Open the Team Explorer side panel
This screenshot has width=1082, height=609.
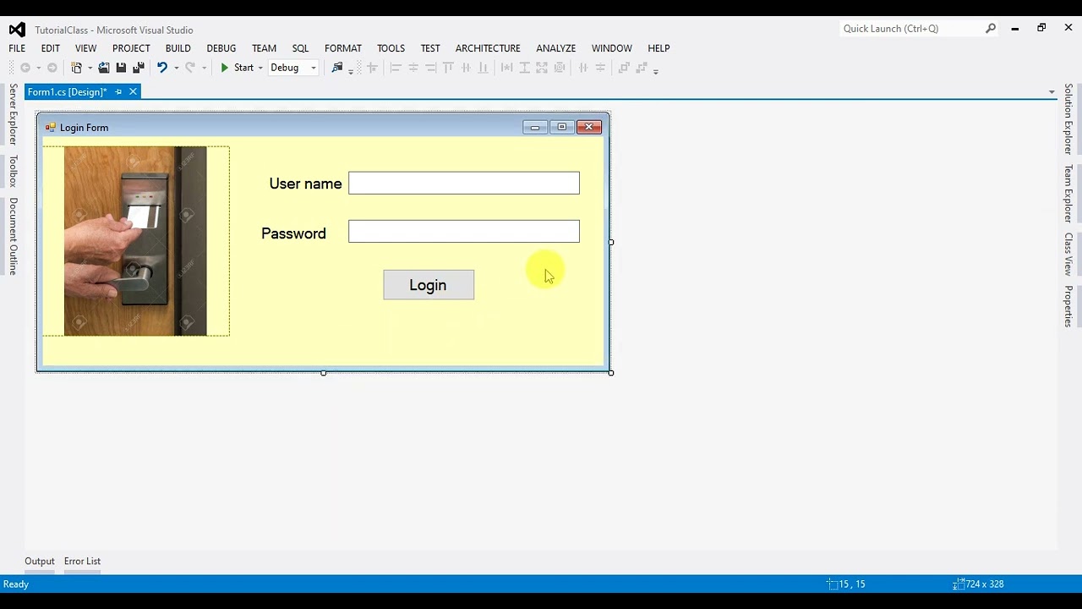point(1068,194)
